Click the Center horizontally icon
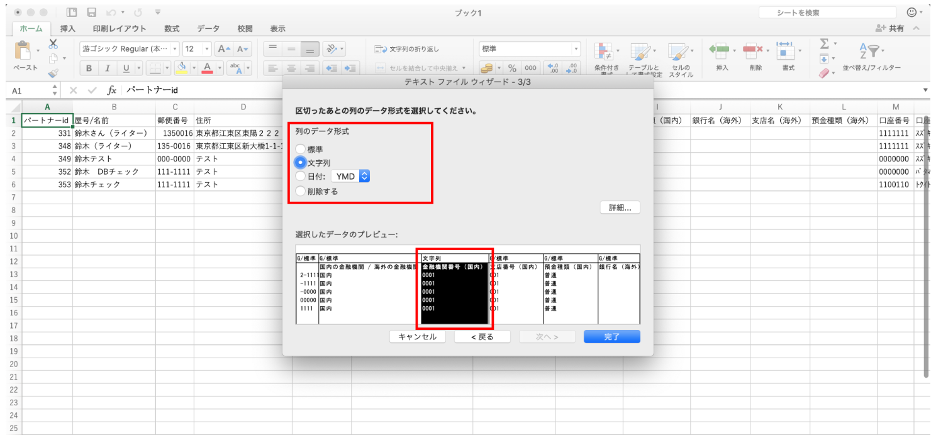931x438 pixels. click(291, 68)
